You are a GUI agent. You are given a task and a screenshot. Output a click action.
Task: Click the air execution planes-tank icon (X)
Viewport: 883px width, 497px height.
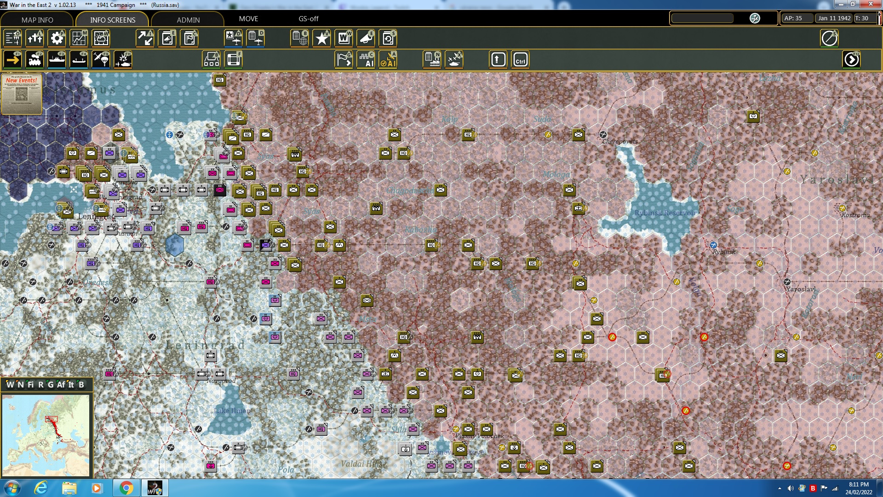(454, 59)
